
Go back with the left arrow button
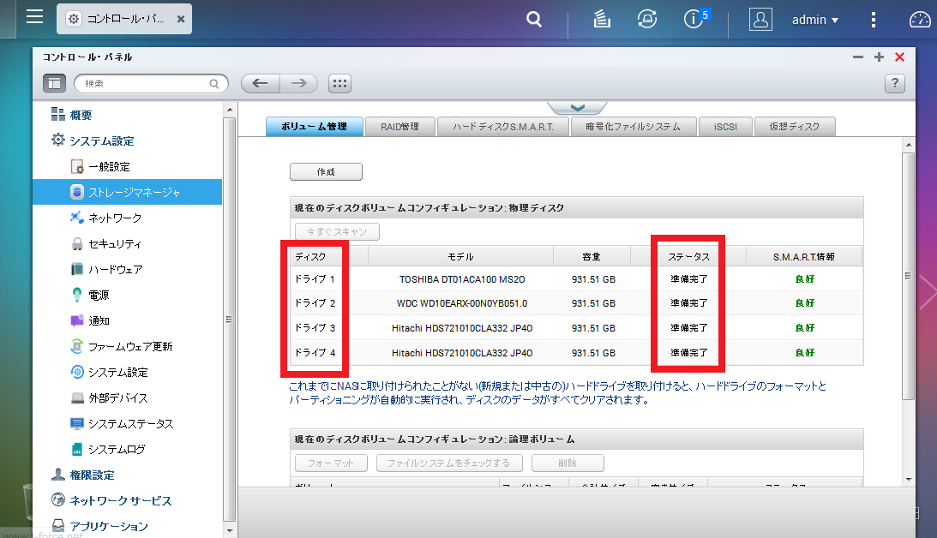coord(260,84)
